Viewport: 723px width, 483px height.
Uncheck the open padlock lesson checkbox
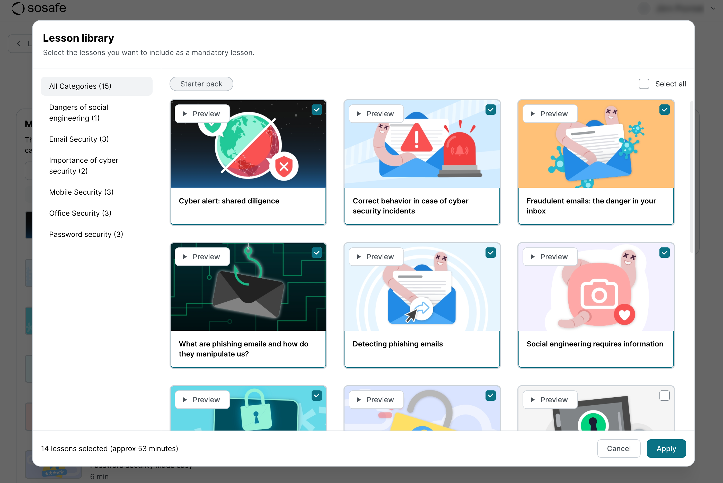point(490,396)
